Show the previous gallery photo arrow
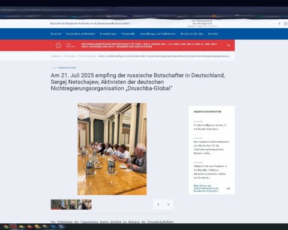Screen dimensions: 288x230 point(158,204)
